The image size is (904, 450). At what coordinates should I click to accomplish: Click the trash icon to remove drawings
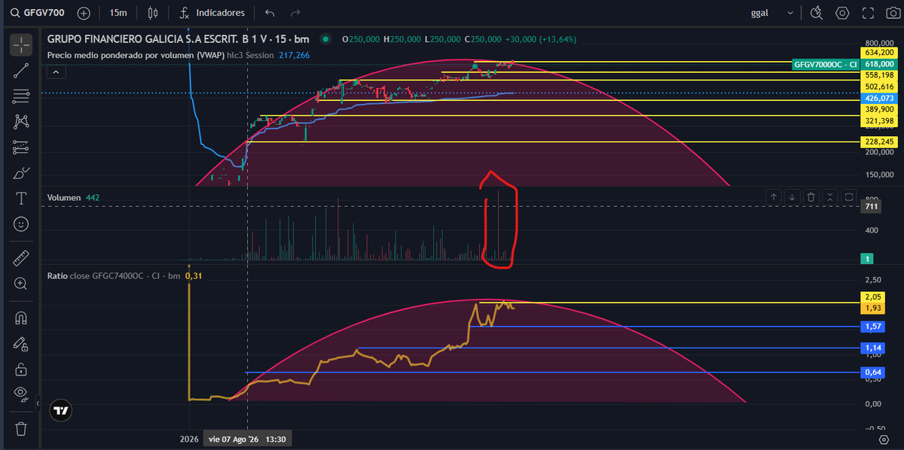(21, 428)
